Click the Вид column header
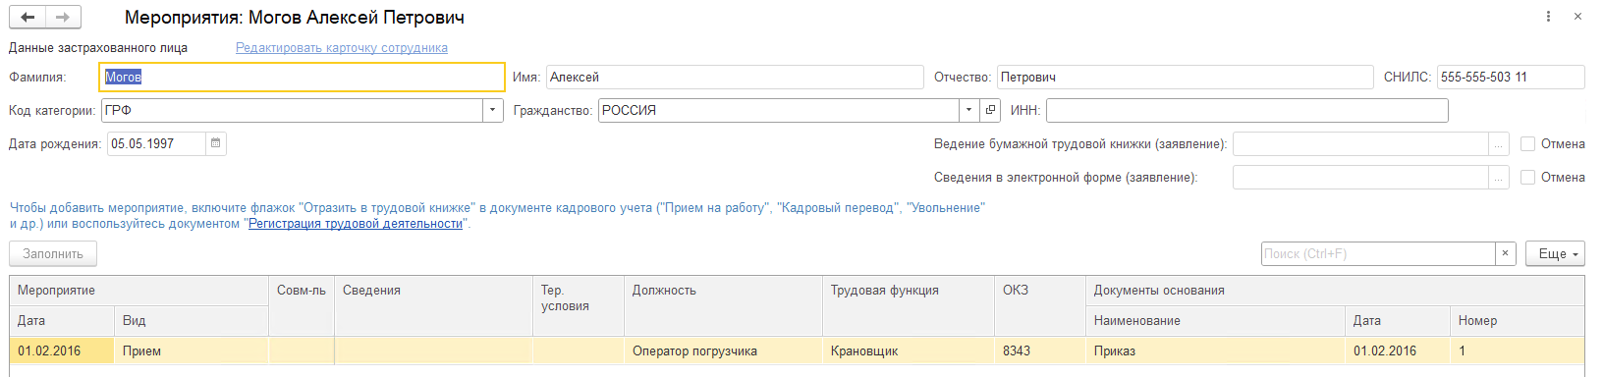 [x=192, y=321]
